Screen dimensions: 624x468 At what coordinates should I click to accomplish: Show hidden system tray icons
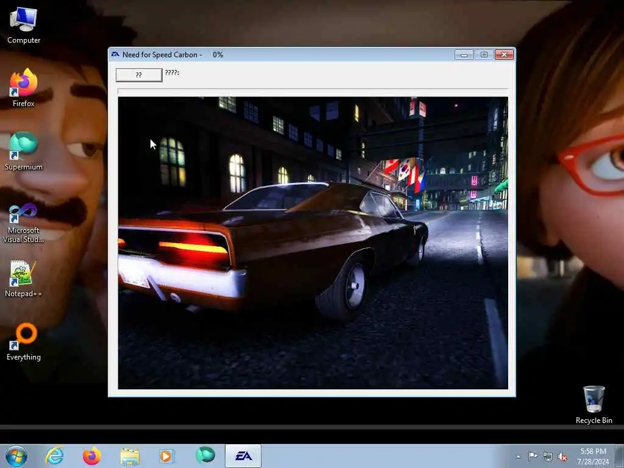pyautogui.click(x=518, y=457)
